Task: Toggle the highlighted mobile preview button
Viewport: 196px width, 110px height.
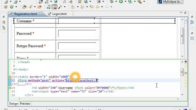Action: 55,7
